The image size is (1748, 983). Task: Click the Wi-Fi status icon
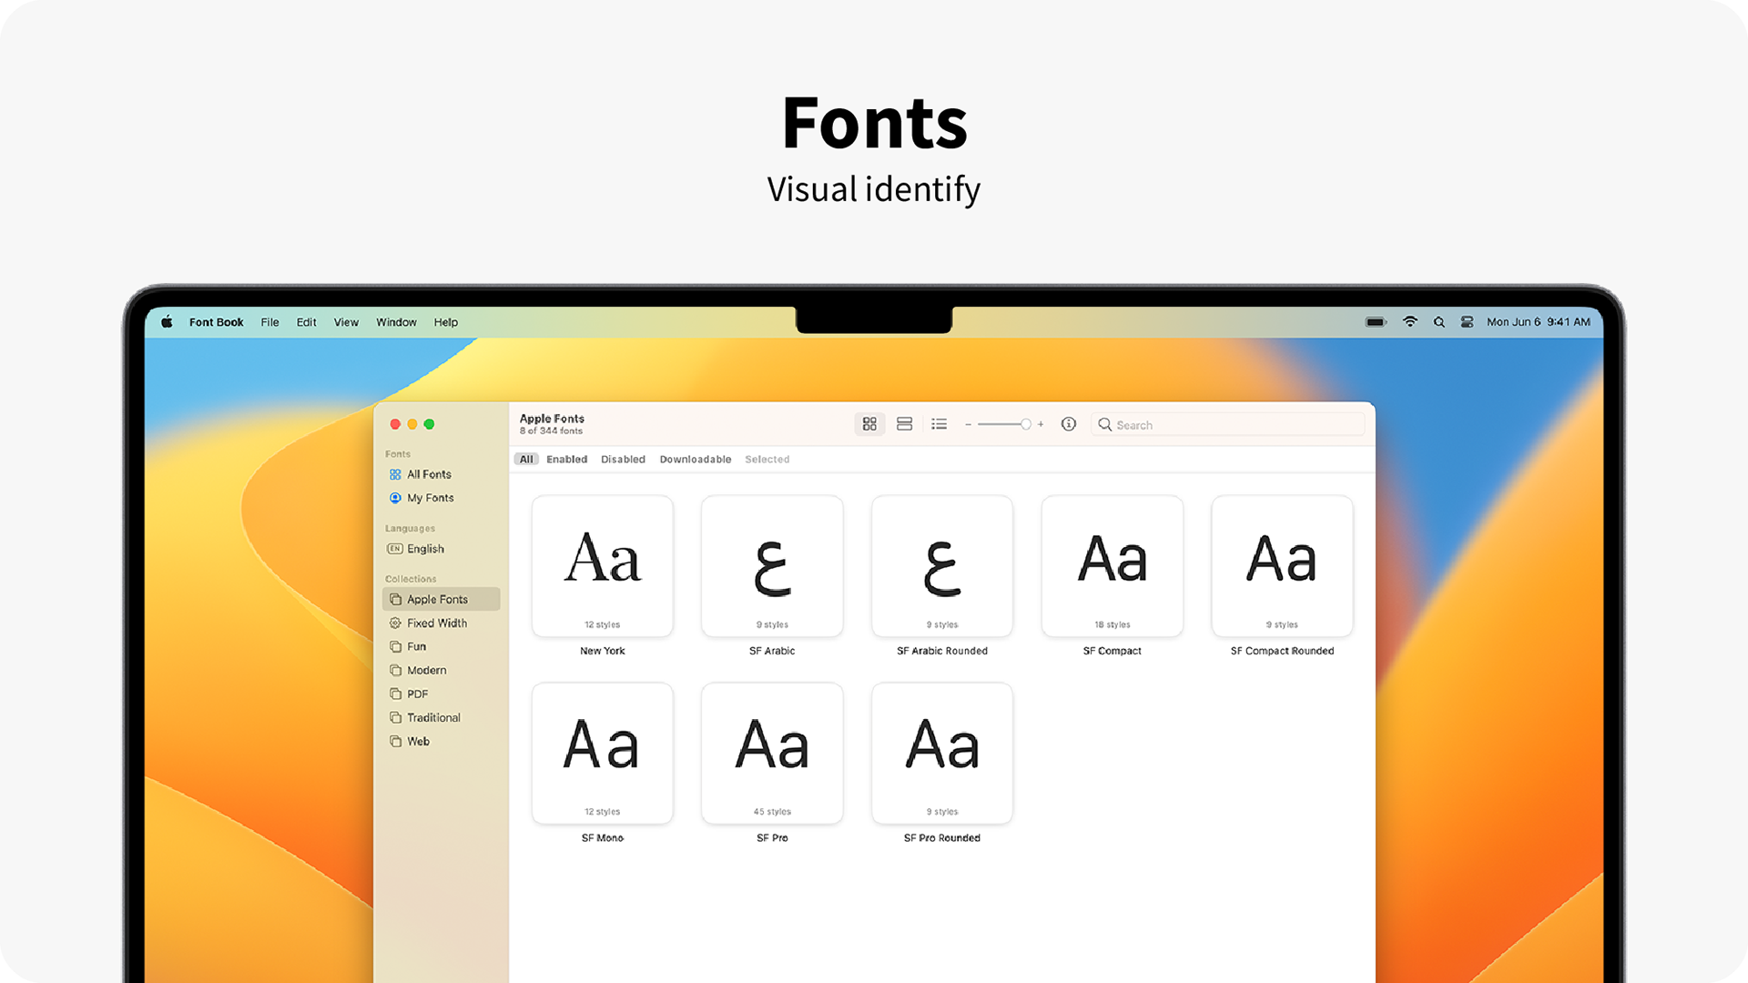point(1409,321)
